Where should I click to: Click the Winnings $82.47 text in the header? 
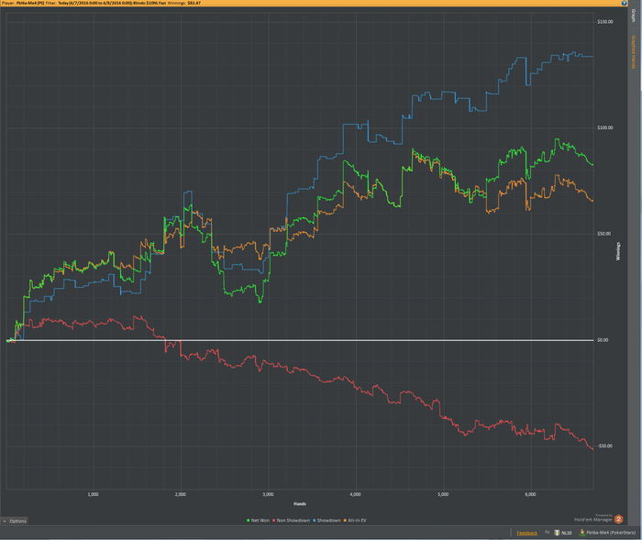point(183,3)
